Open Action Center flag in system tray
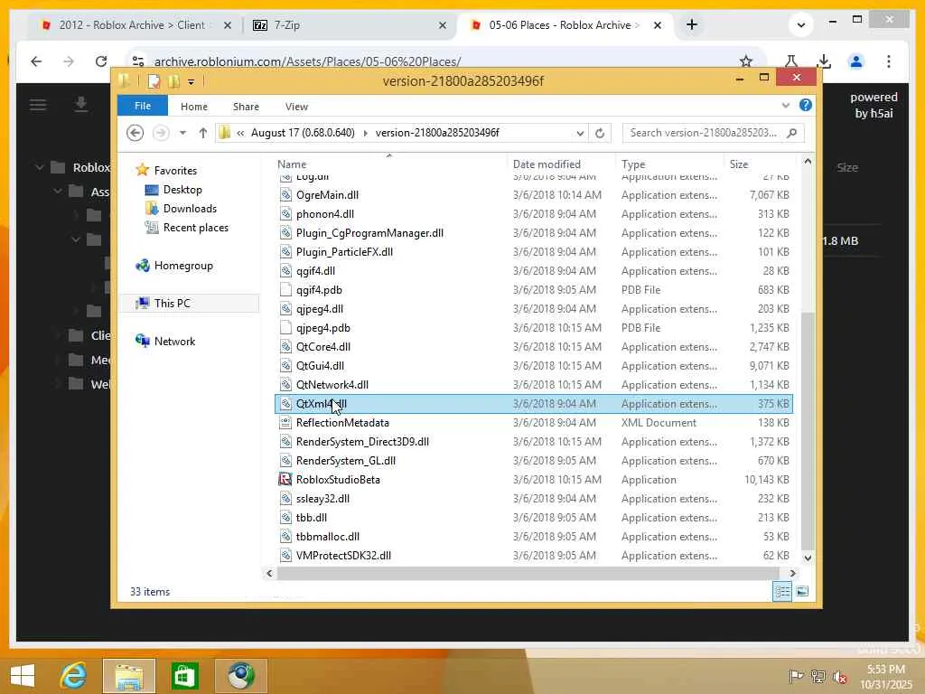This screenshot has width=925, height=694. [x=795, y=676]
